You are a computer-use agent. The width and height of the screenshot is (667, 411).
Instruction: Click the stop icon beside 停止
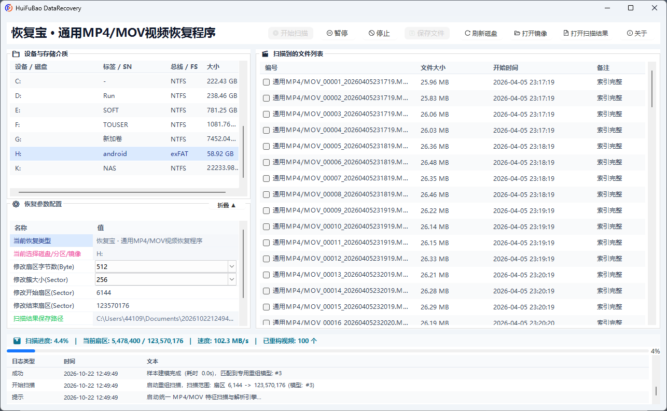click(x=371, y=33)
